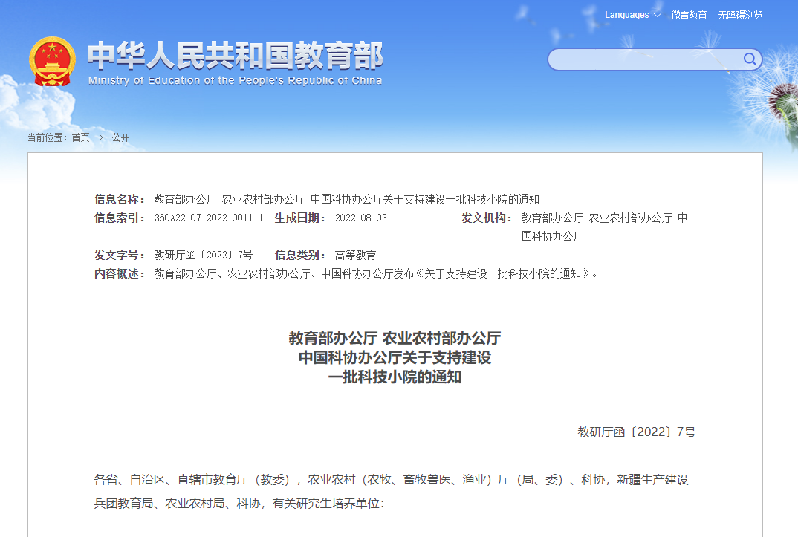Click the bold centered notice title heading

(395, 357)
